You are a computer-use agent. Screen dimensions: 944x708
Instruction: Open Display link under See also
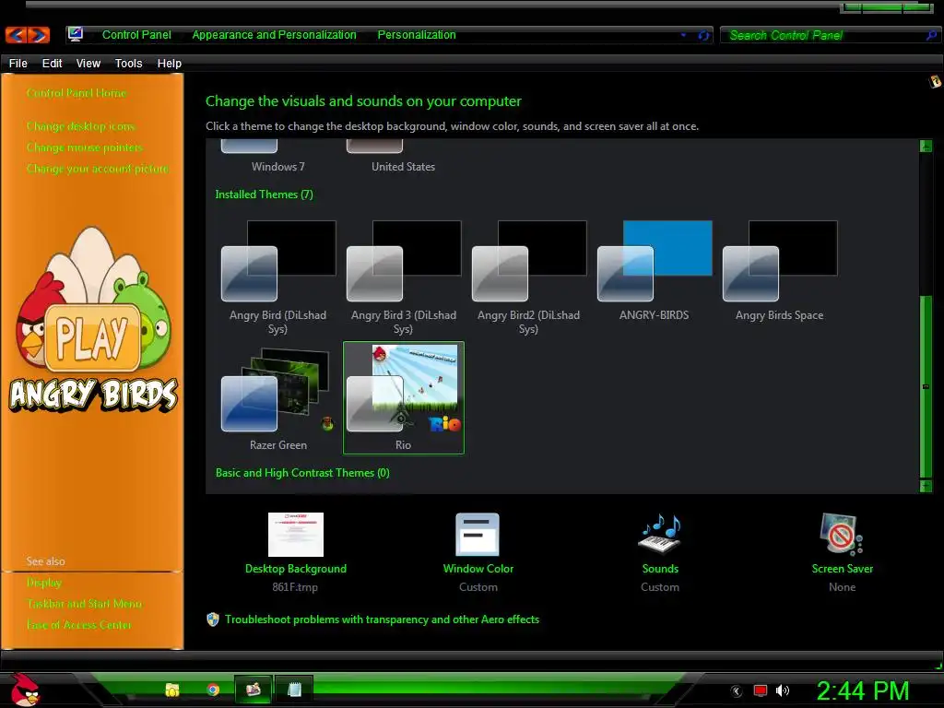(44, 583)
